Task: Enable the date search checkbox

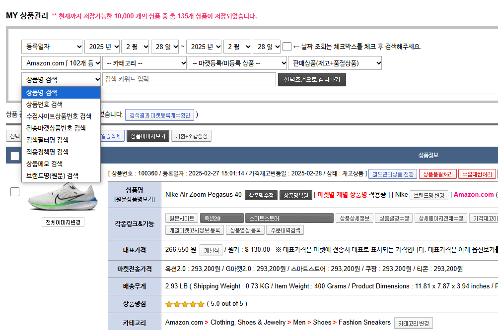Action: (287, 47)
